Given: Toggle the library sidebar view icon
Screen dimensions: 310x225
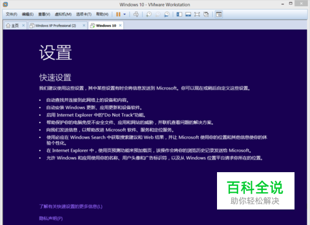Looking at the screenshot, I should [x=179, y=14].
